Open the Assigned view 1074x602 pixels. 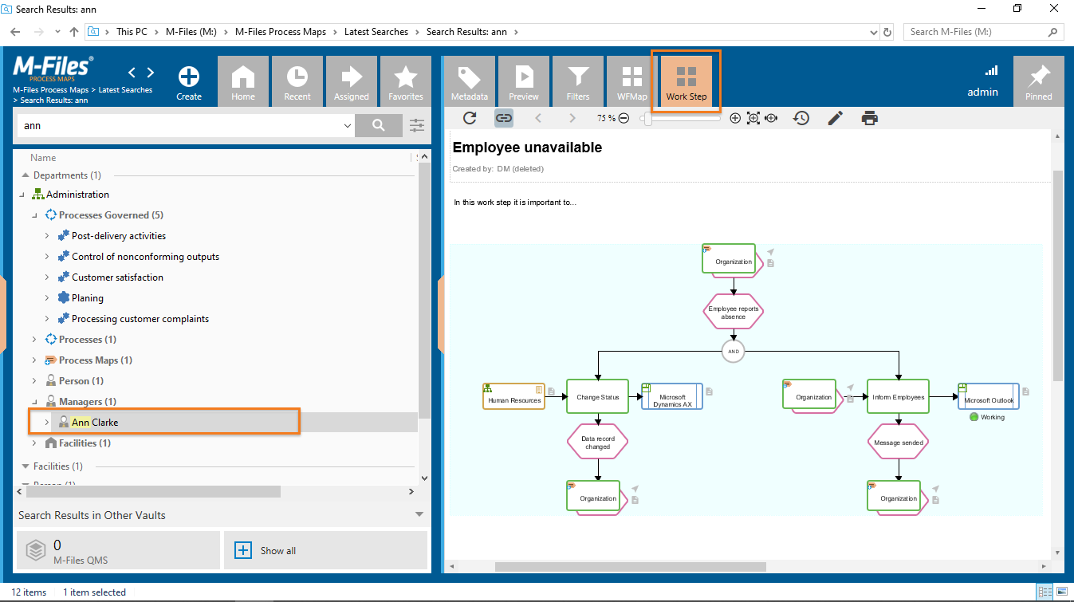tap(352, 81)
